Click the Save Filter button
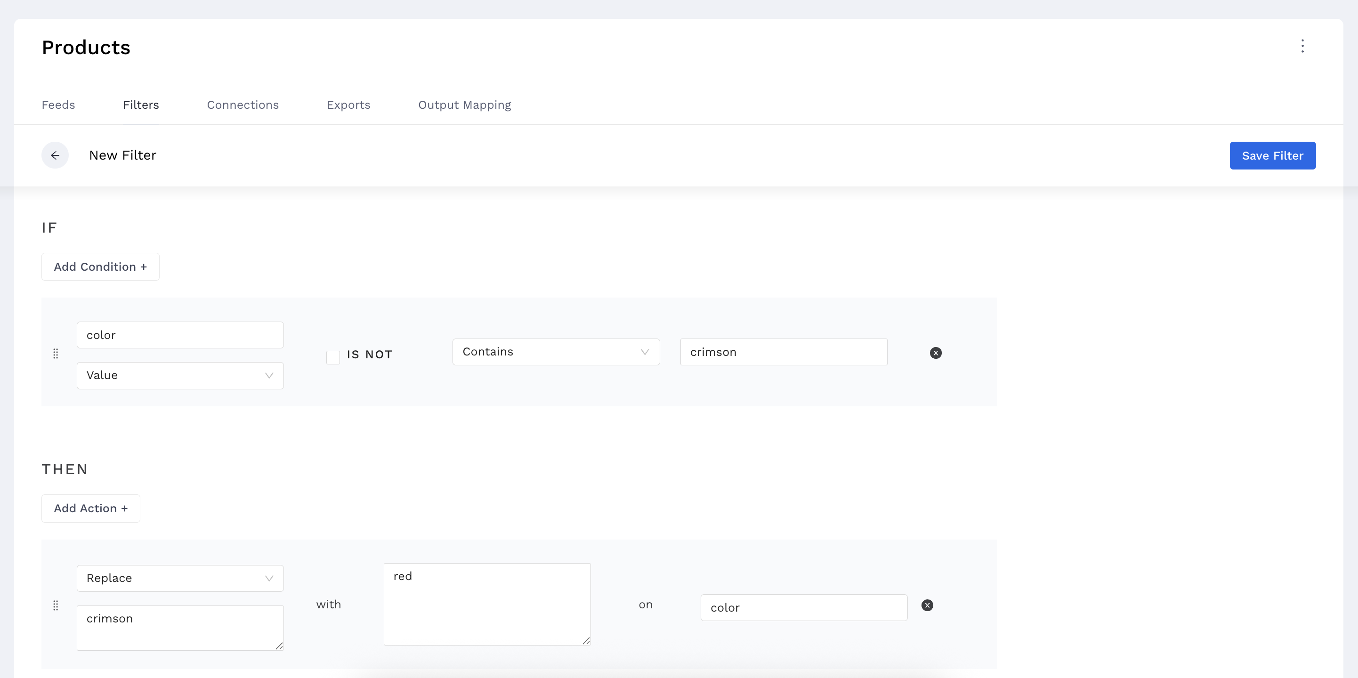Viewport: 1358px width, 678px height. (1272, 155)
